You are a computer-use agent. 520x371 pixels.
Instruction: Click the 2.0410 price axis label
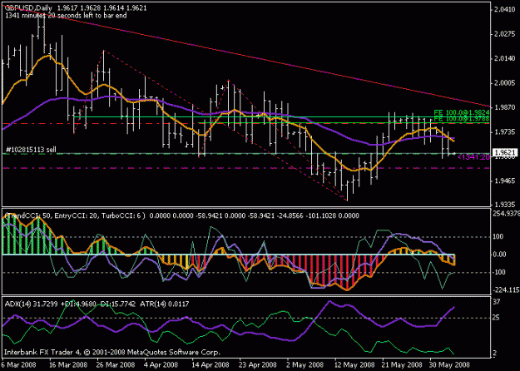[504, 10]
